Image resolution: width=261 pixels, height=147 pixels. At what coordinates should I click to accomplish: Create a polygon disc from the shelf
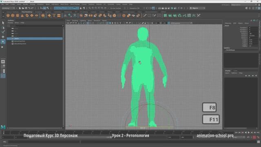click(36, 16)
